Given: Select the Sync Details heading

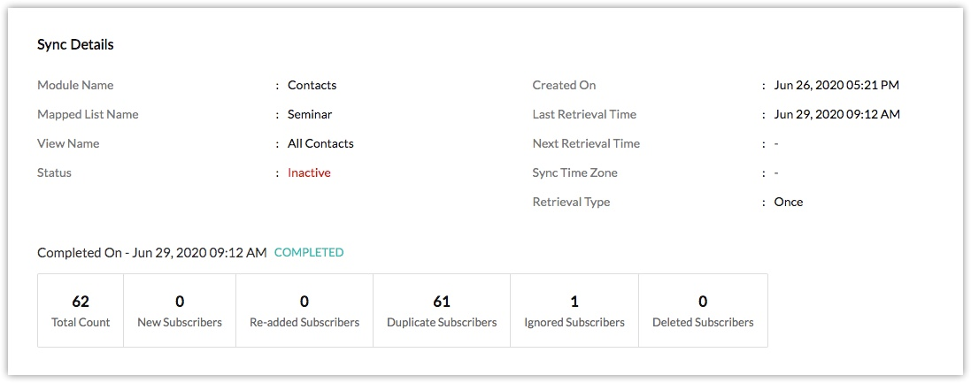Looking at the screenshot, I should point(75,44).
